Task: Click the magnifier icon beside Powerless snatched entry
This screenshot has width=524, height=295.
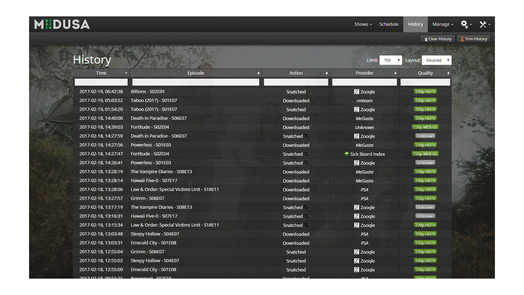Action: pos(306,163)
